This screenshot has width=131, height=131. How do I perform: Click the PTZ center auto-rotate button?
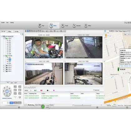click(7, 91)
